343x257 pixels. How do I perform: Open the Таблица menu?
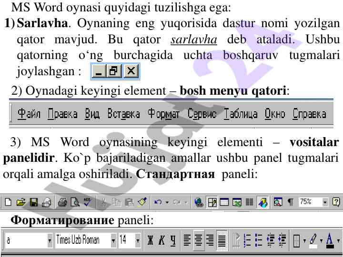pyautogui.click(x=241, y=114)
